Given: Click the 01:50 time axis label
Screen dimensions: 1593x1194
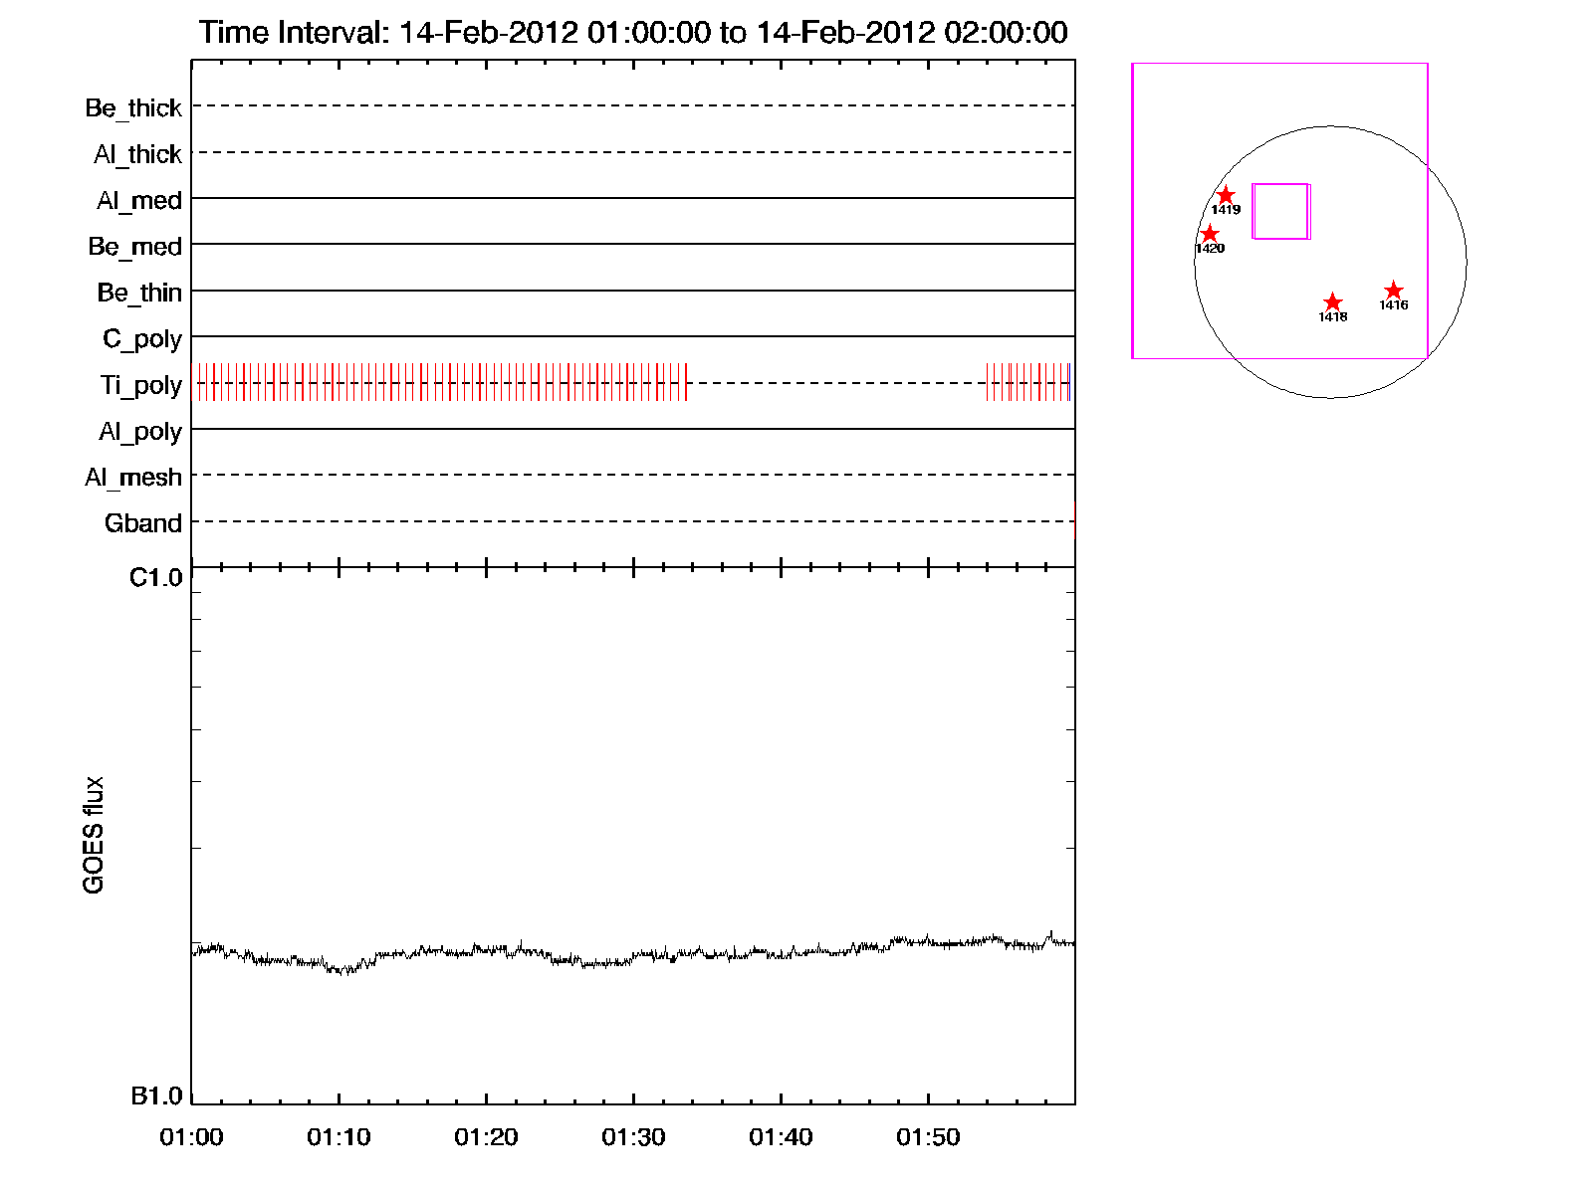Looking at the screenshot, I should click(x=928, y=1137).
